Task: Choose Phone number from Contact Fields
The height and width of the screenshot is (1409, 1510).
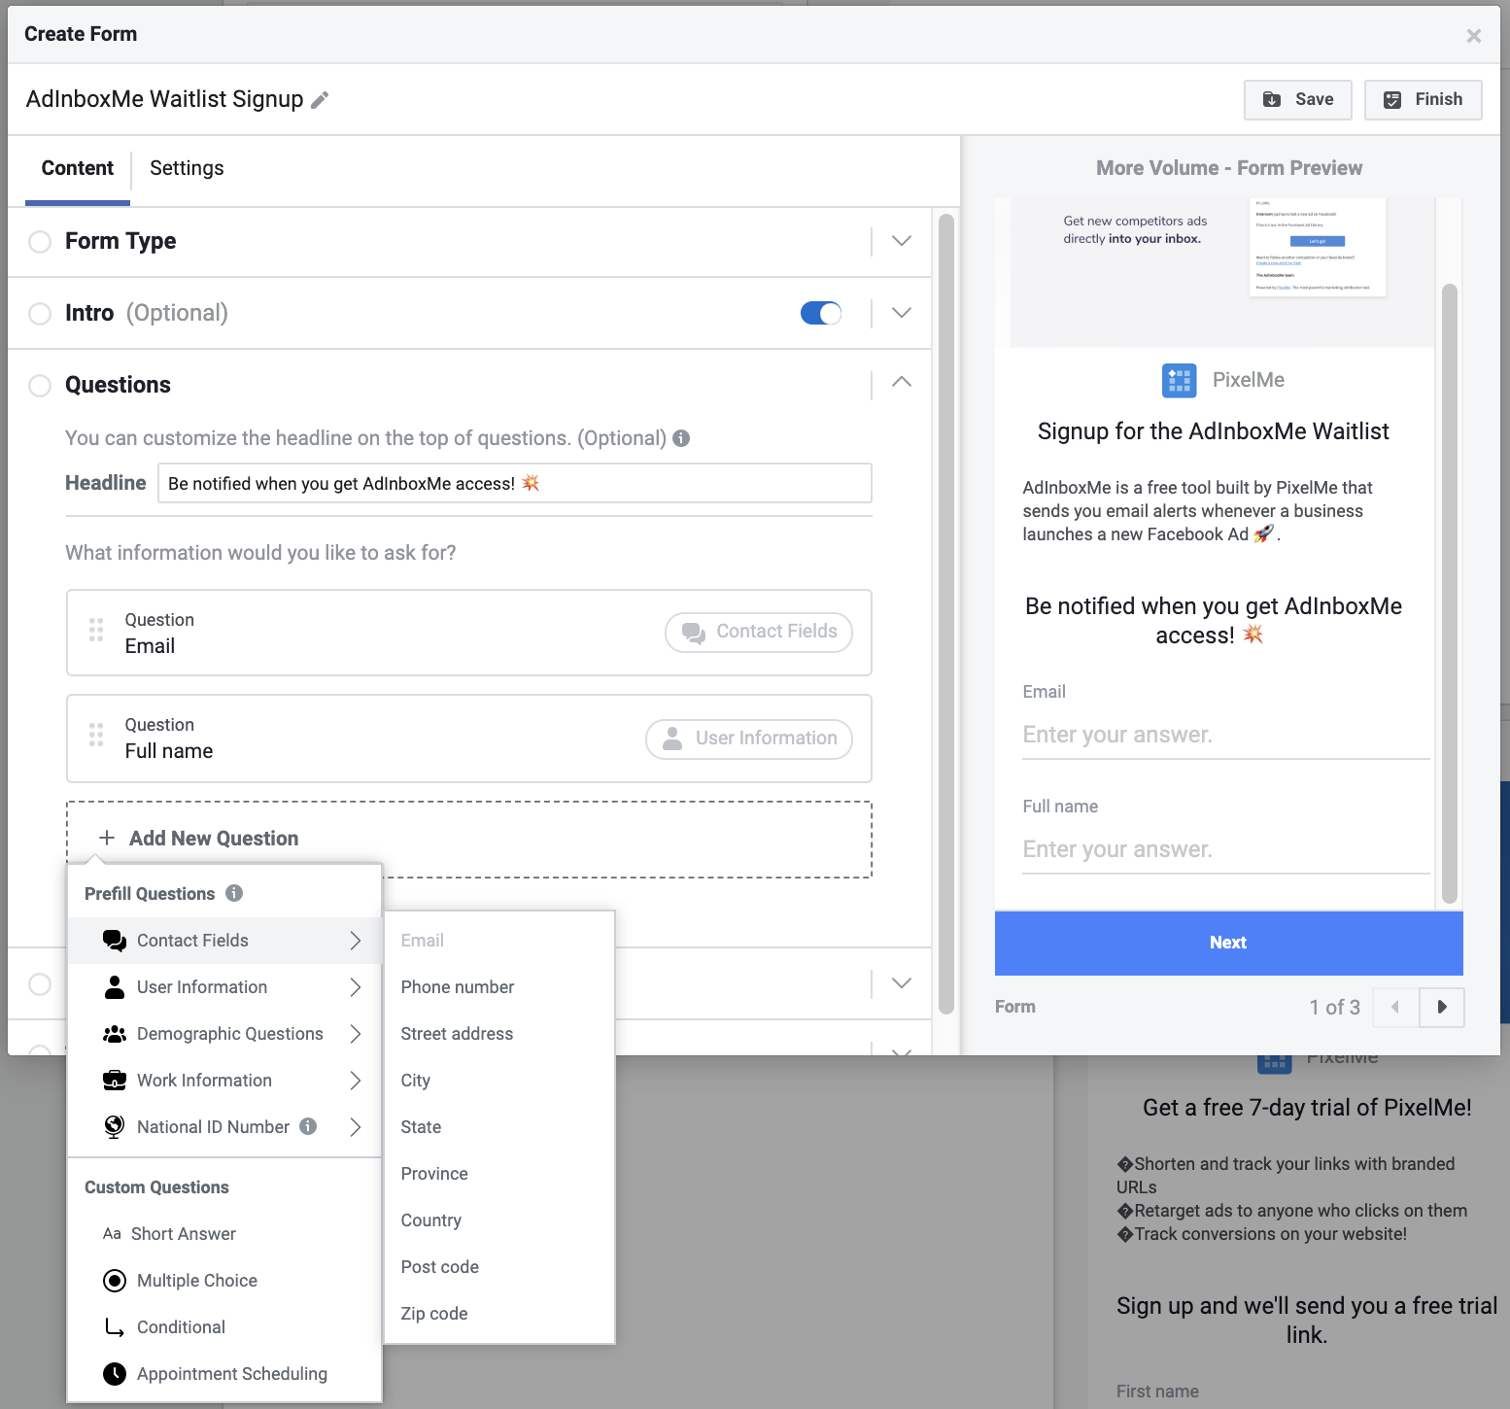Action: (499, 987)
